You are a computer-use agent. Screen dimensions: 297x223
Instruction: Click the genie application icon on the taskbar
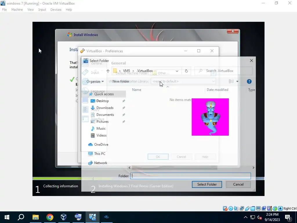107,217
